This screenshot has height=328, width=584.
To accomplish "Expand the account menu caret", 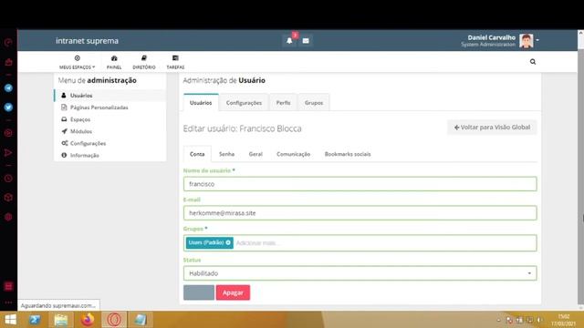I will click(x=537, y=40).
